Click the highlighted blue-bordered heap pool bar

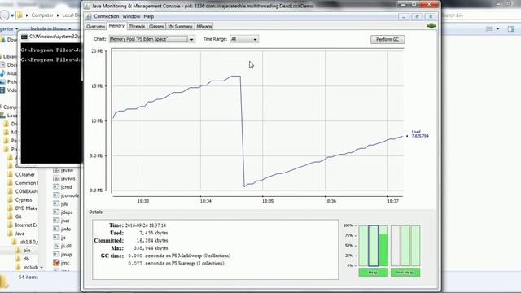pyautogui.click(x=373, y=246)
